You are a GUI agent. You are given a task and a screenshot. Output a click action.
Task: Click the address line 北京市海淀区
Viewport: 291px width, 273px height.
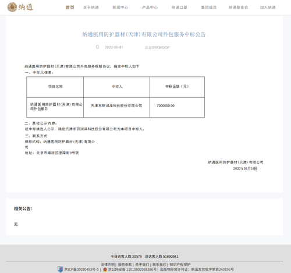[x=52, y=153]
